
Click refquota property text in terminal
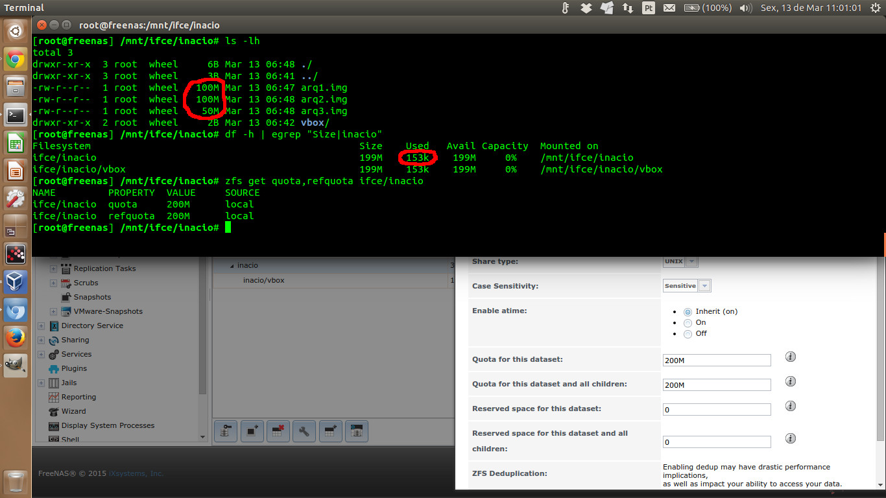click(131, 216)
